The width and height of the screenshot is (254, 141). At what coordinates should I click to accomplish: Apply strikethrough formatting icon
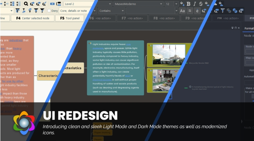tap(201, 4)
